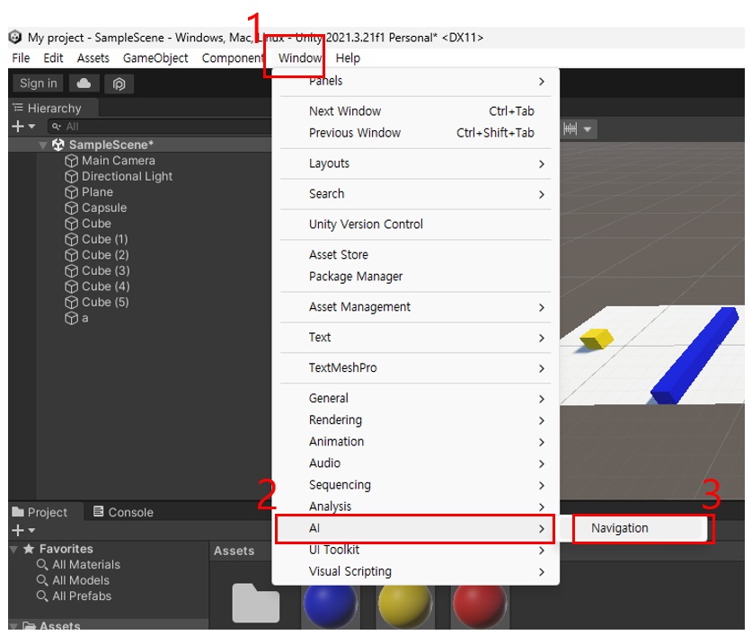
Task: Choose Next Window menu entry
Action: [415, 111]
